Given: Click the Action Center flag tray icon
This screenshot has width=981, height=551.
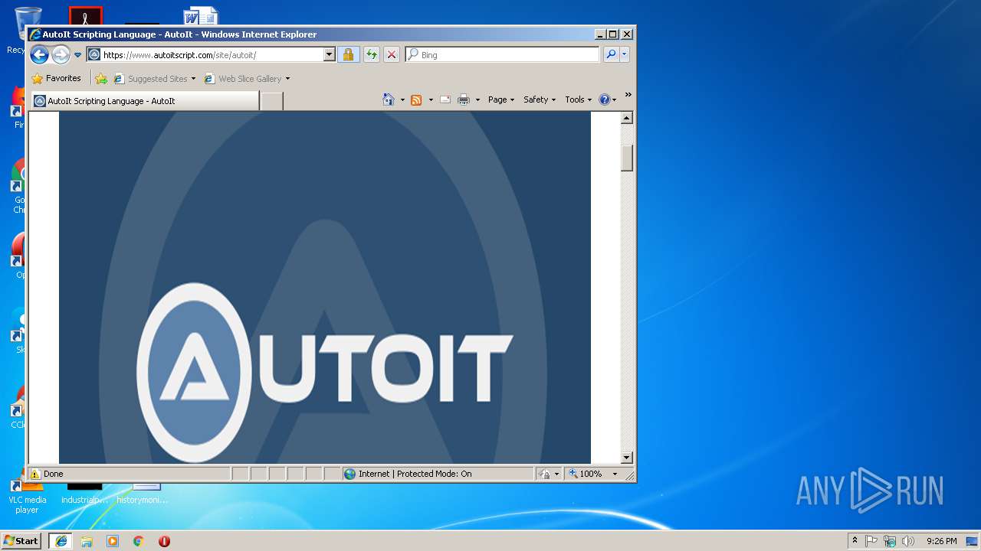Looking at the screenshot, I should pyautogui.click(x=871, y=541).
